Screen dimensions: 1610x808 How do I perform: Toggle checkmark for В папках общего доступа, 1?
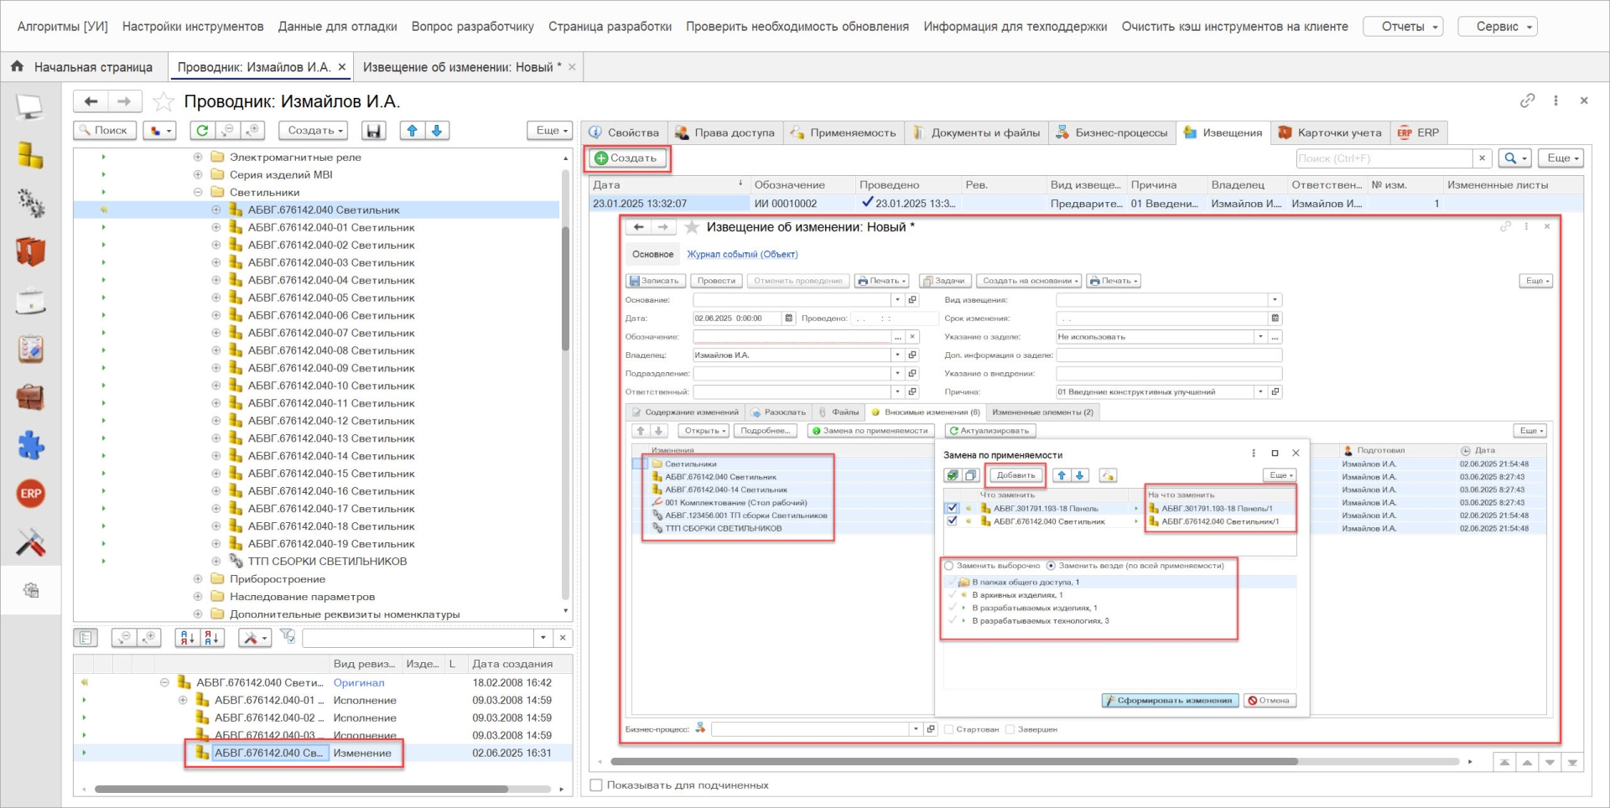pos(952,582)
